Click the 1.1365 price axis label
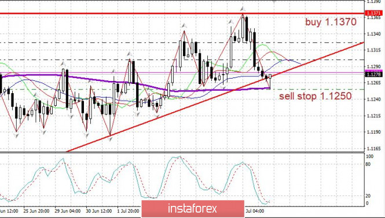The height and width of the screenshot is (218, 385). click(x=373, y=18)
